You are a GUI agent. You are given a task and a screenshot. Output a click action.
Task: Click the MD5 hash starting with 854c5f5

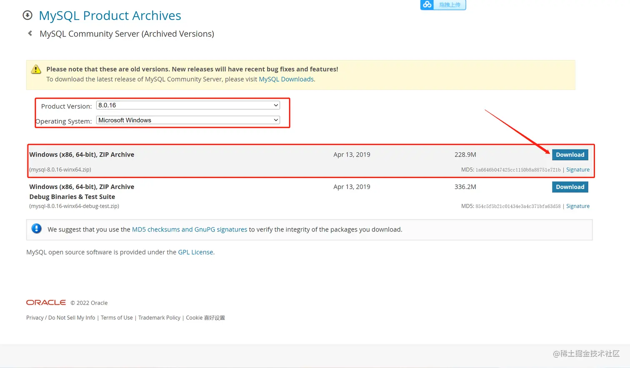click(x=518, y=206)
